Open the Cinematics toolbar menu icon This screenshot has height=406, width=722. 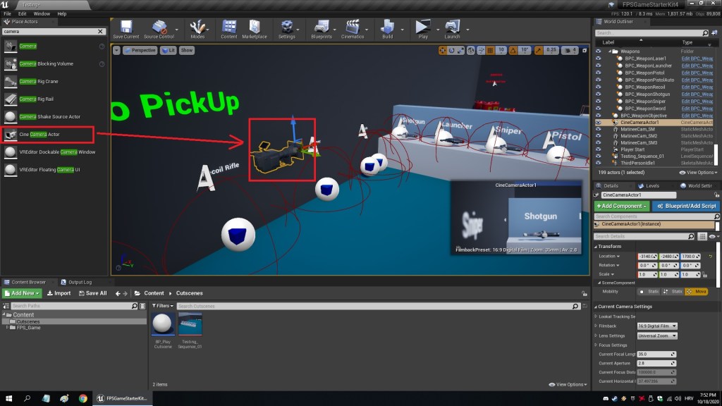click(x=353, y=29)
